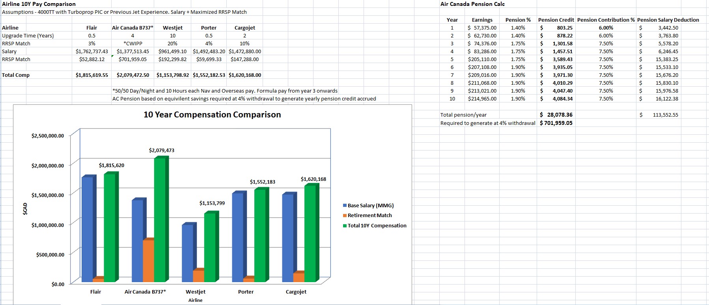Click the $CAD vertical axis title
Screen dimensions: 709x305
(x=25, y=209)
